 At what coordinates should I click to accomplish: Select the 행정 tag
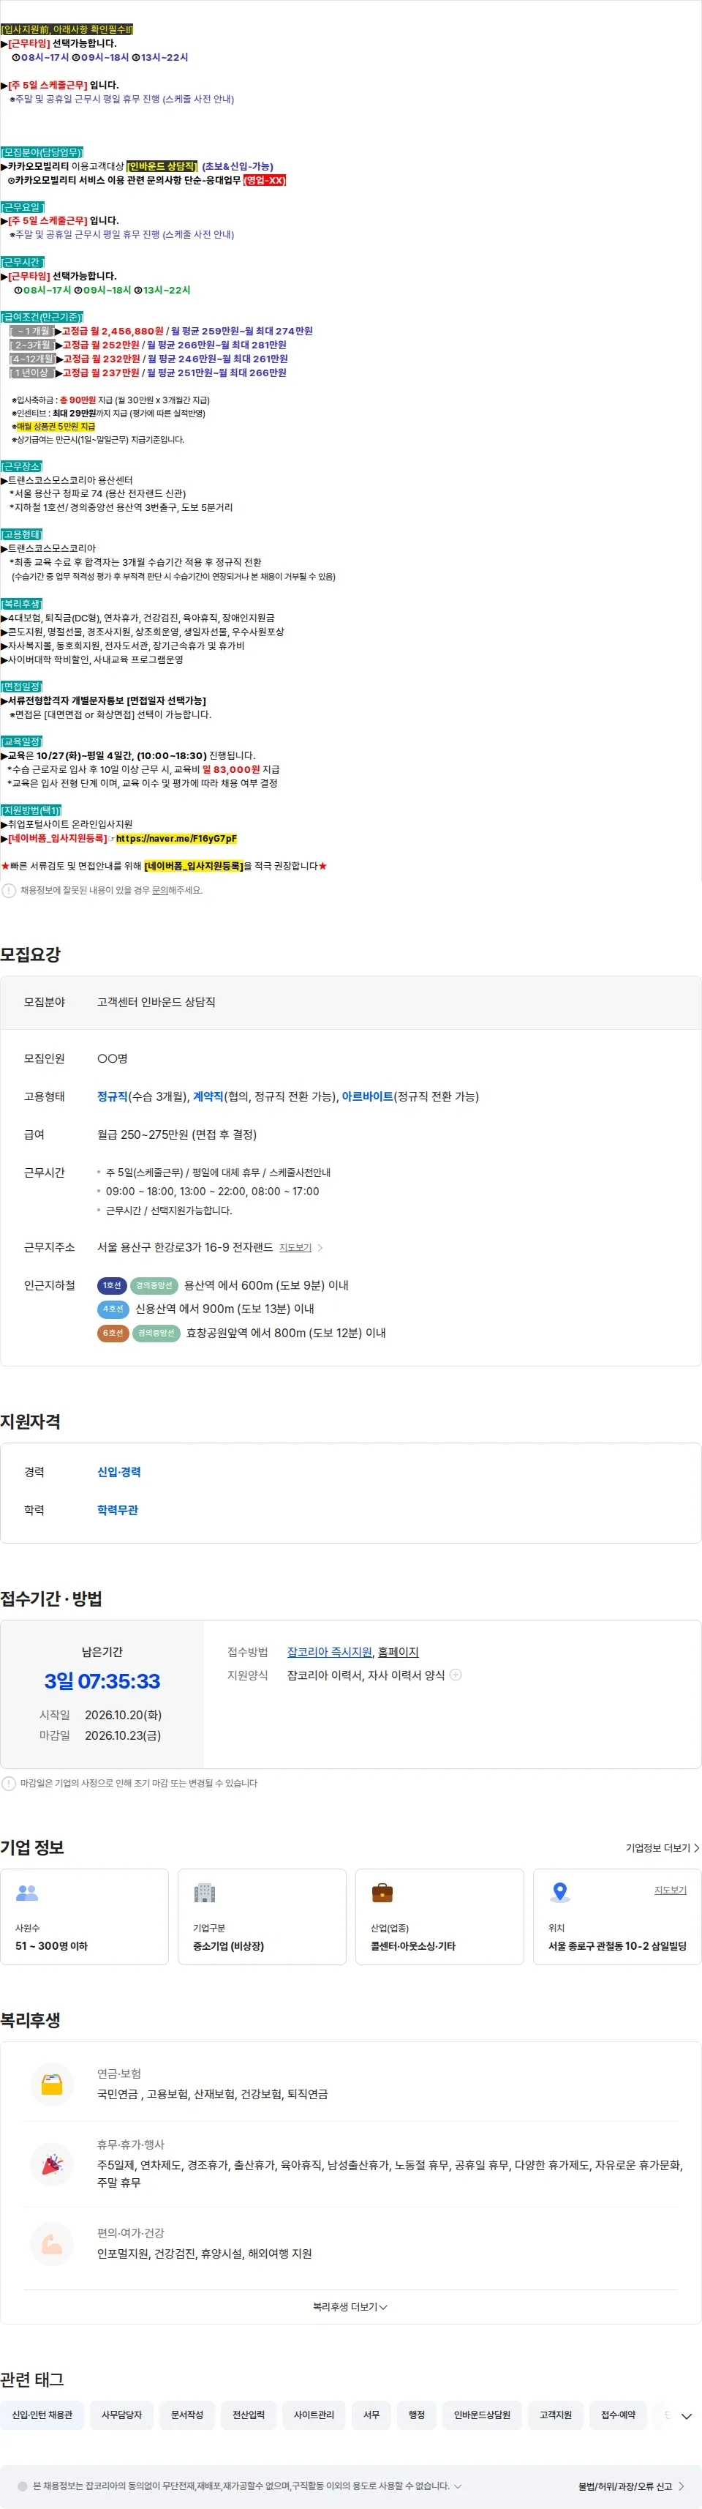pos(417,2415)
